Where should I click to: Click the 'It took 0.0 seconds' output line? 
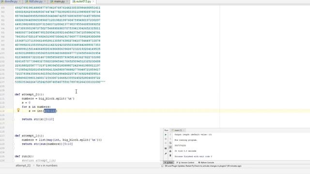point(186,151)
